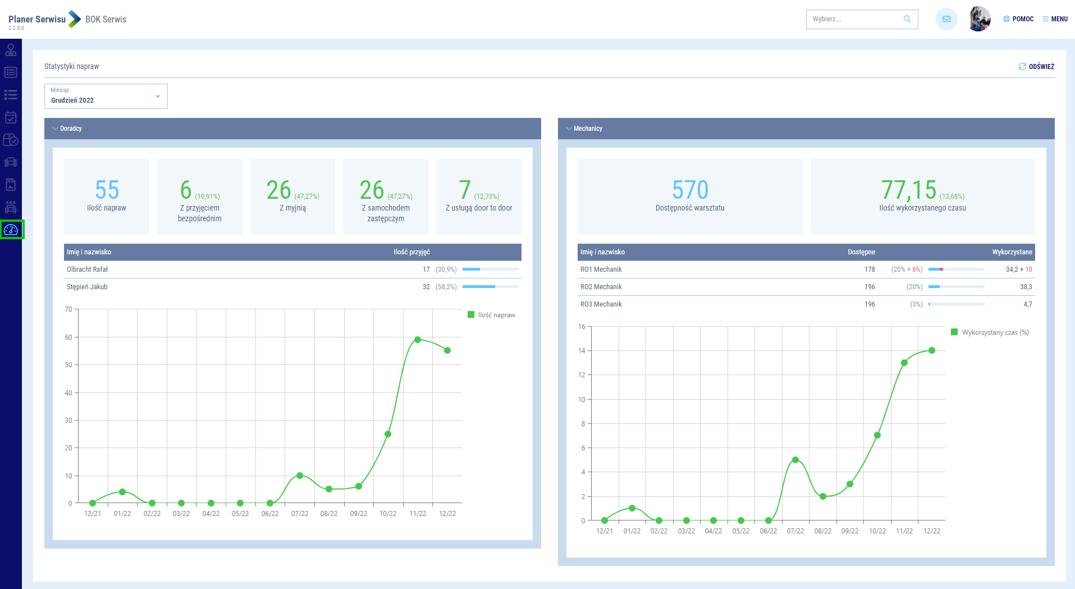
Task: Collapse the Doradcy panel
Action: [67, 129]
